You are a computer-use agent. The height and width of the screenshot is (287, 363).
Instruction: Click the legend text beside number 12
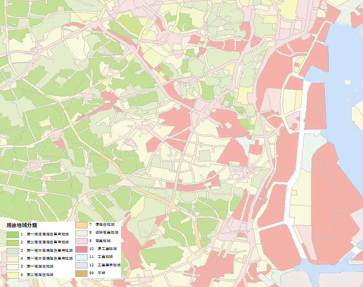(x=108, y=265)
